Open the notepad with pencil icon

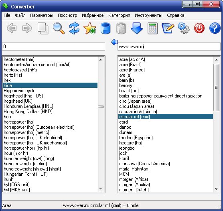pyautogui.click(x=168, y=28)
